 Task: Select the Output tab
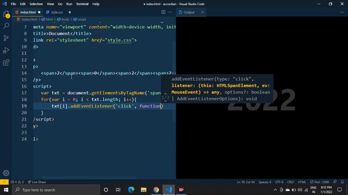tap(189, 12)
